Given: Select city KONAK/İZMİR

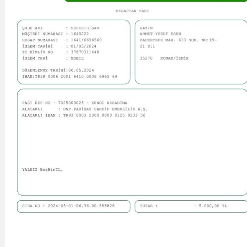Looking at the screenshot, I should click(x=174, y=58).
